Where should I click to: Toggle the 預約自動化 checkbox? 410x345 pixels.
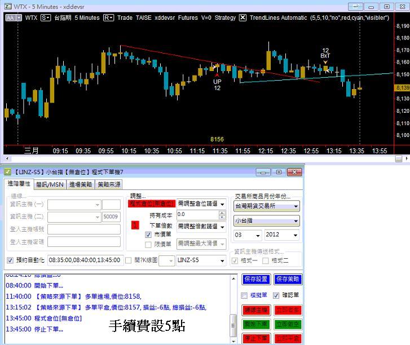(x=10, y=260)
